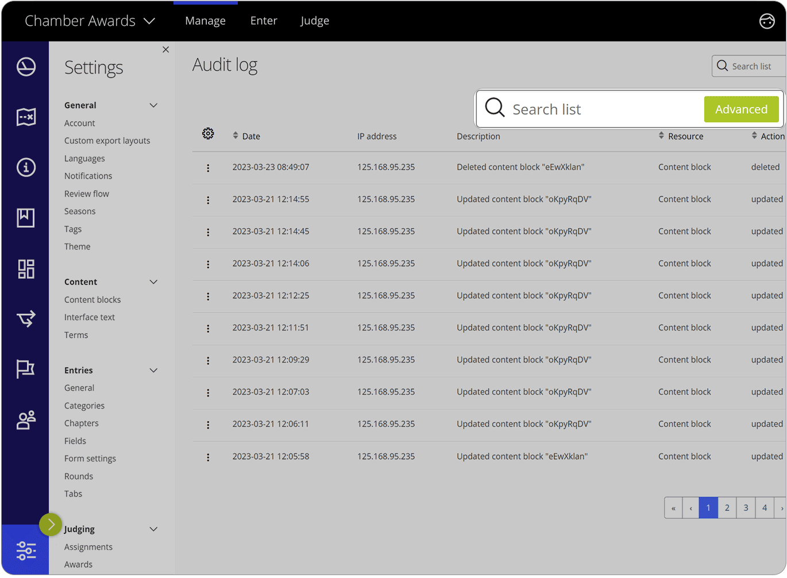The width and height of the screenshot is (787, 578).
Task: Open the users group icon in sidebar
Action: tap(25, 420)
